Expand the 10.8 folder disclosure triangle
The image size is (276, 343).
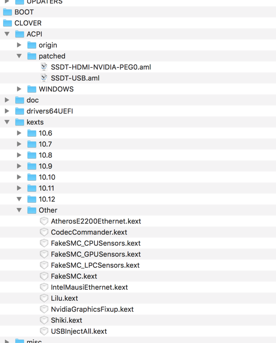(19, 155)
